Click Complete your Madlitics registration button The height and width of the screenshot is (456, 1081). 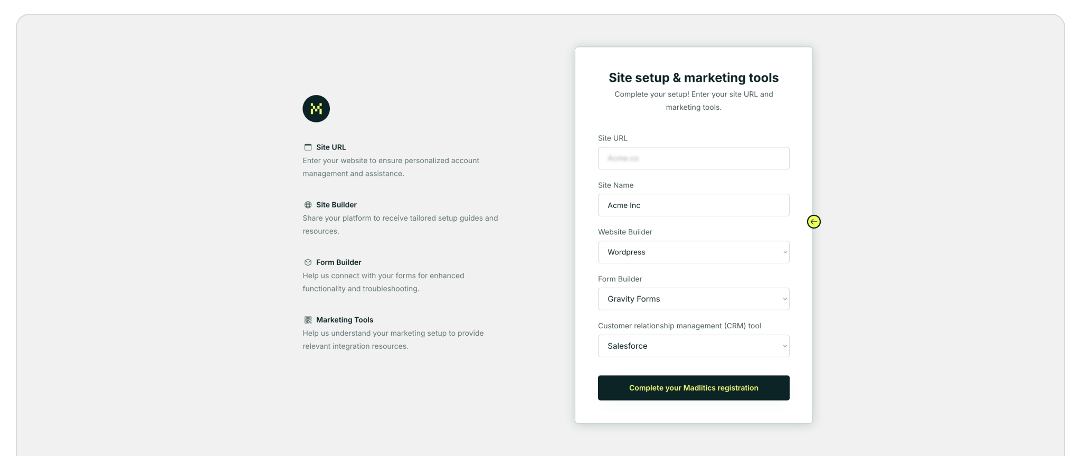coord(694,388)
